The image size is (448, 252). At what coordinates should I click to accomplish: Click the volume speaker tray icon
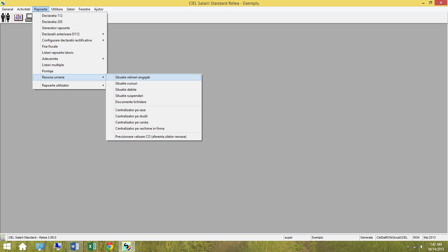pos(422,247)
